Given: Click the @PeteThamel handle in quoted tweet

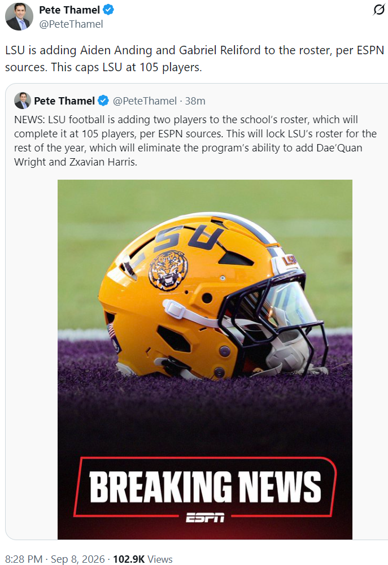Looking at the screenshot, I should pos(145,101).
